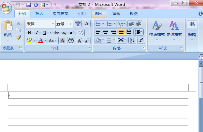
Task: Select the Format Painter brush
Action: point(19,37)
